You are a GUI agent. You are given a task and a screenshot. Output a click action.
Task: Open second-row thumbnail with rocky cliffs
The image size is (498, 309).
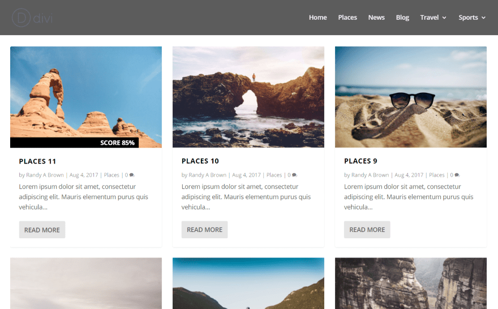pos(411,284)
